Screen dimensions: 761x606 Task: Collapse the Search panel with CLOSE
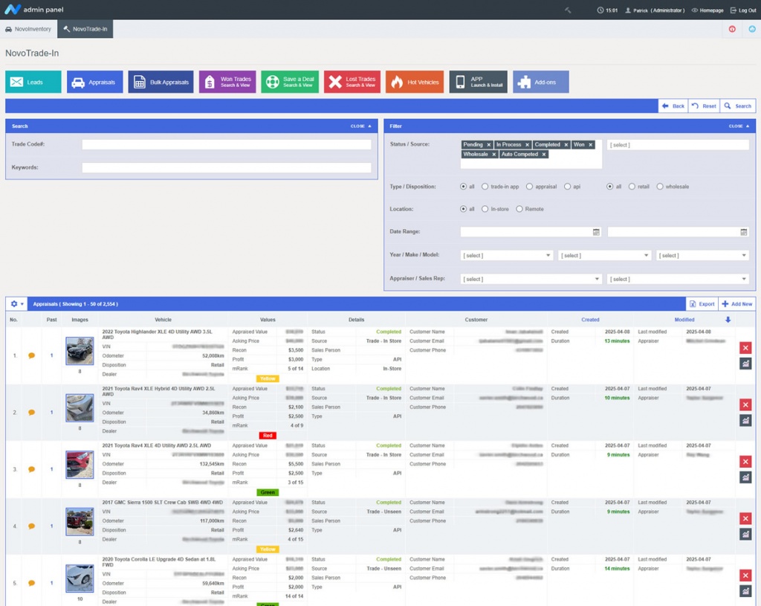(x=360, y=126)
